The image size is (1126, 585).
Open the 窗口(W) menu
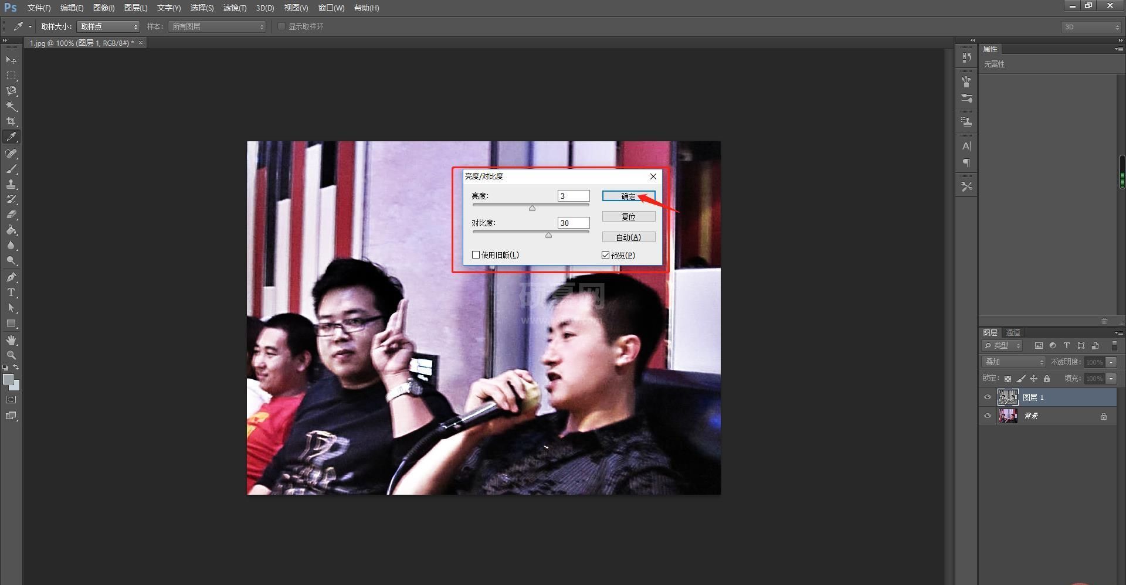331,8
